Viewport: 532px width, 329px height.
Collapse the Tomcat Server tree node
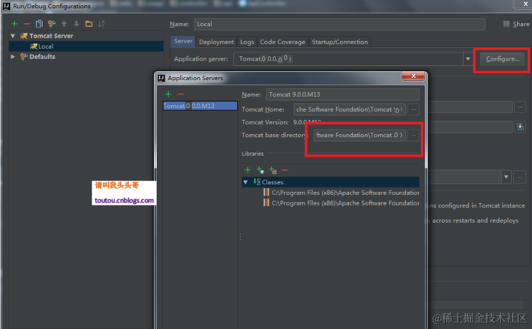[x=13, y=36]
